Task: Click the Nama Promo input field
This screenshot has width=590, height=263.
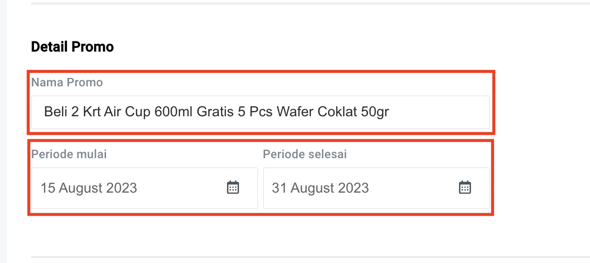Action: coord(260,112)
